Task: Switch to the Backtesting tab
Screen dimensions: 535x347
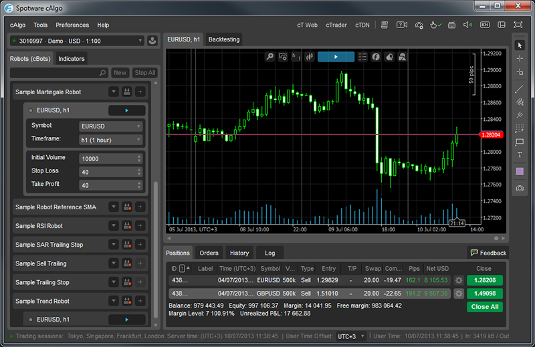Action: [x=224, y=39]
